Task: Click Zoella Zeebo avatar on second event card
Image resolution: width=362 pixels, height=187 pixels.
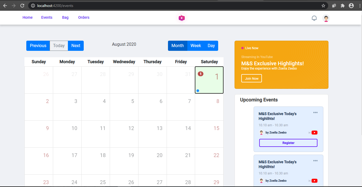Action: pyautogui.click(x=261, y=181)
